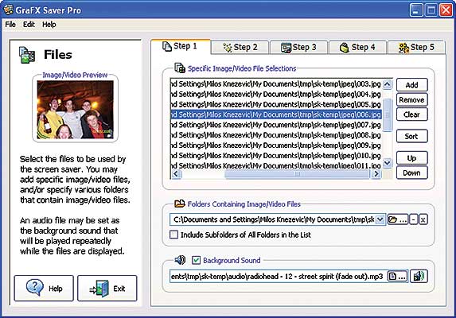Click the Sort button
Viewport: 456px width, 318px height.
pyautogui.click(x=411, y=136)
